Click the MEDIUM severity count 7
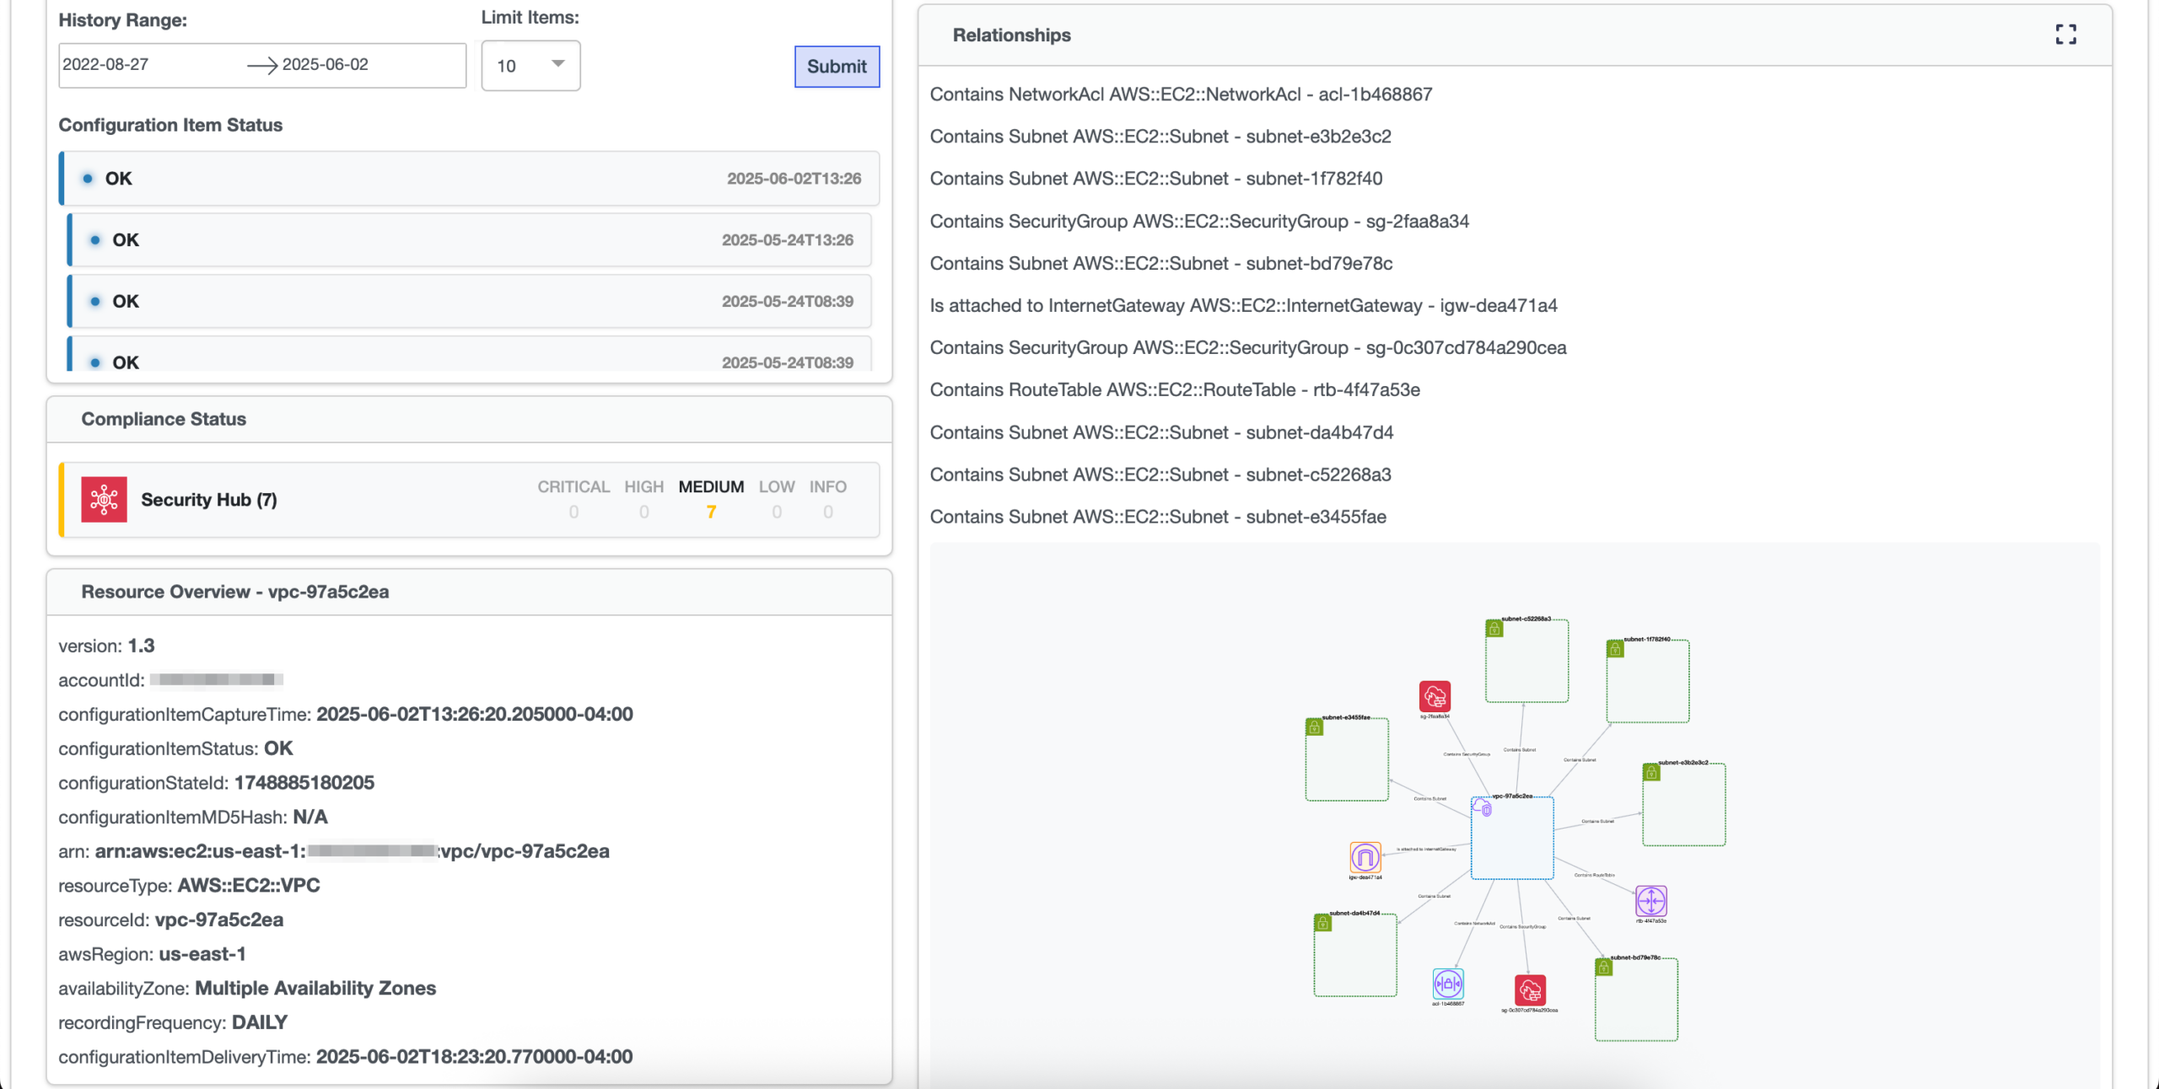The image size is (2159, 1089). coord(711,512)
